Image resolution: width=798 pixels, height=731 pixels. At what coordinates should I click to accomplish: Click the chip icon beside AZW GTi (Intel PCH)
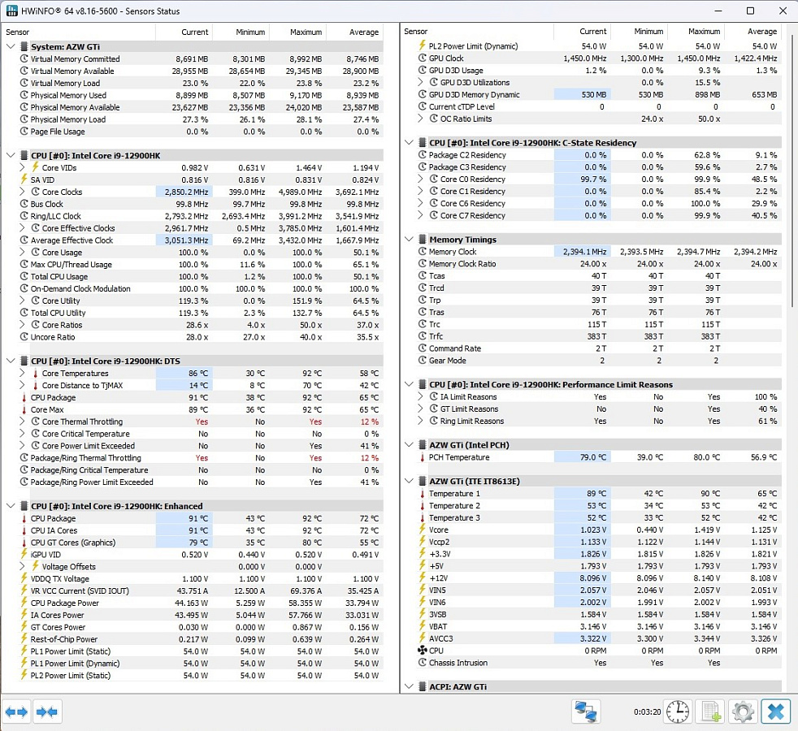click(x=423, y=444)
